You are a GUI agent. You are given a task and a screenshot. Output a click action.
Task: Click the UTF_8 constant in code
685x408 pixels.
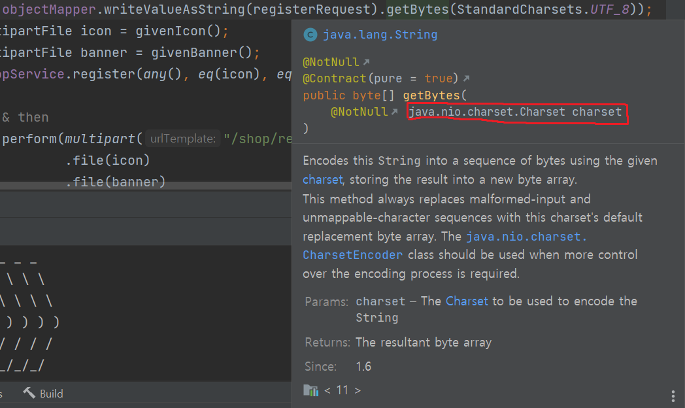[x=610, y=9]
